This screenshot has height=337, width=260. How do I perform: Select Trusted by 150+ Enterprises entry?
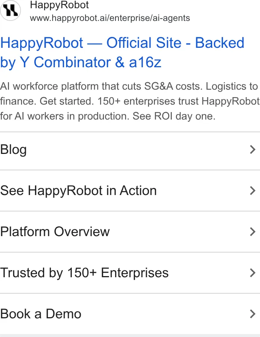pyautogui.click(x=130, y=273)
